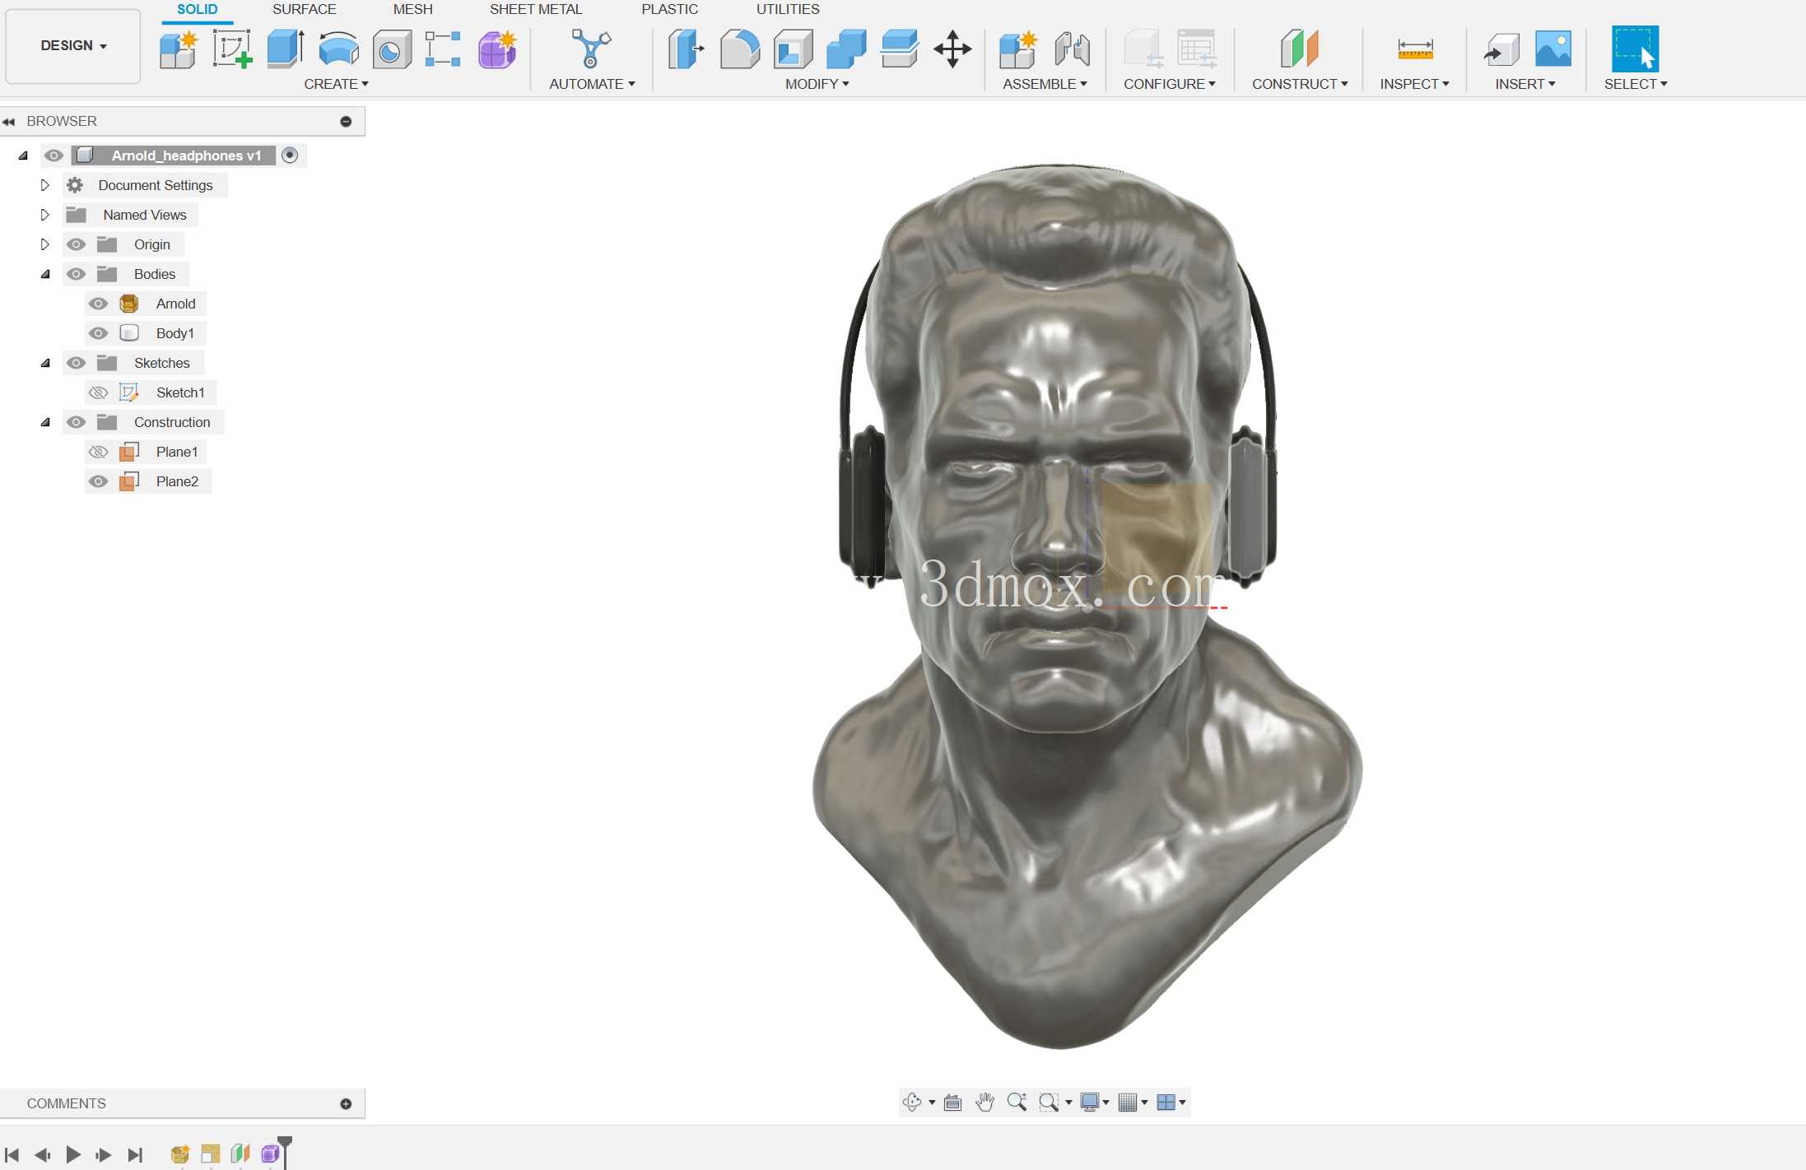Jump to timeline end
The height and width of the screenshot is (1170, 1806).
(136, 1154)
